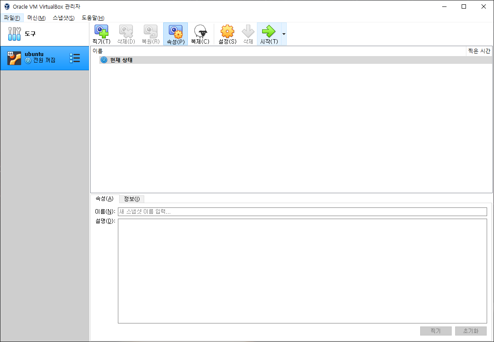Start the VM with 시작(T) green arrow
Screen dimensions: 494x342
[x=269, y=34]
